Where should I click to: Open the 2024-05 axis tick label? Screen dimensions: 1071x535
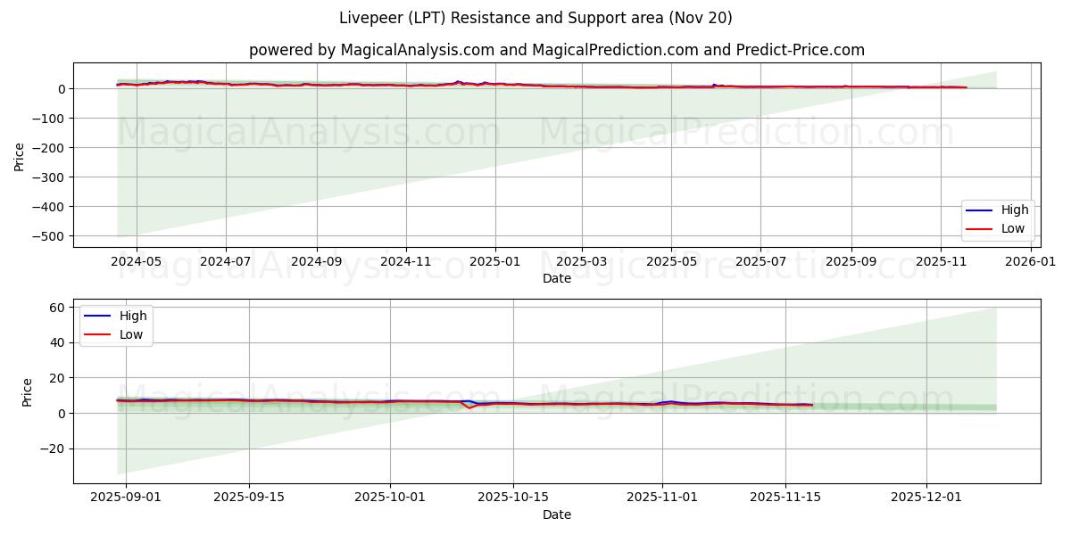[136, 258]
